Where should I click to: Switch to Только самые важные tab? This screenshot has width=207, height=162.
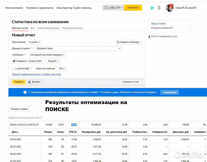48,28
